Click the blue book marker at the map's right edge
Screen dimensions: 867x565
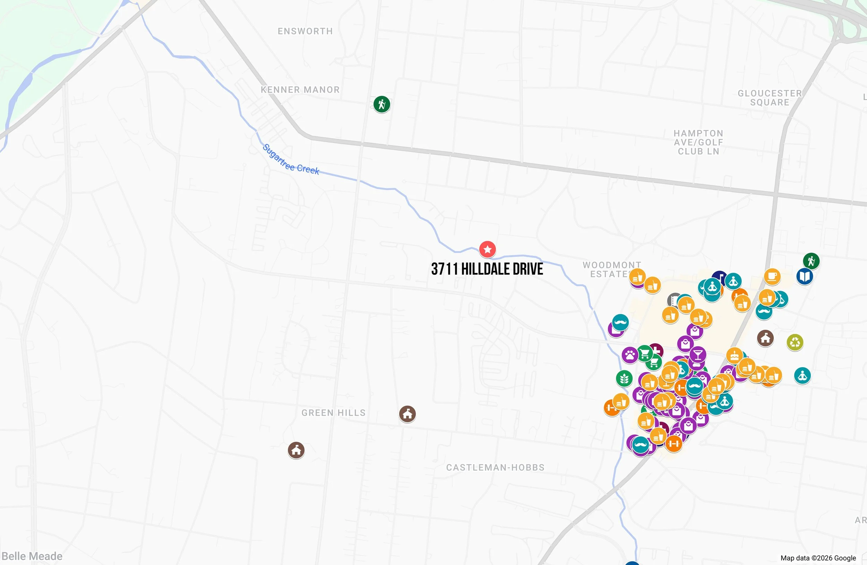coord(805,277)
